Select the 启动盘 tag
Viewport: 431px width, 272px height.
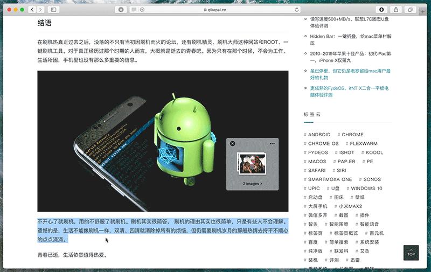point(313,197)
